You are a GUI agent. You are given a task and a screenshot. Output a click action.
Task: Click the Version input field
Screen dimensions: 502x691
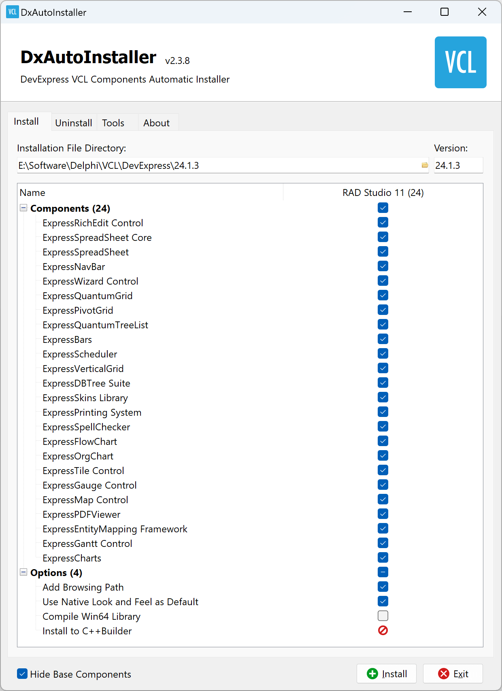(x=458, y=165)
